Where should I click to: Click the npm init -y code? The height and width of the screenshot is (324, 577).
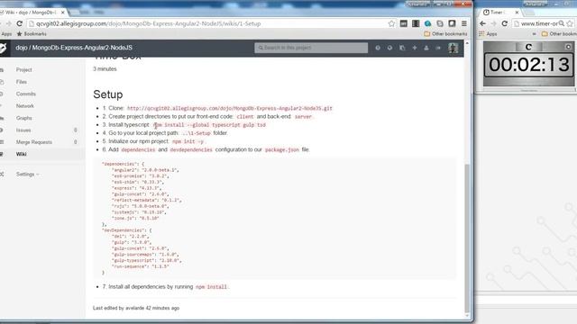[x=188, y=141]
